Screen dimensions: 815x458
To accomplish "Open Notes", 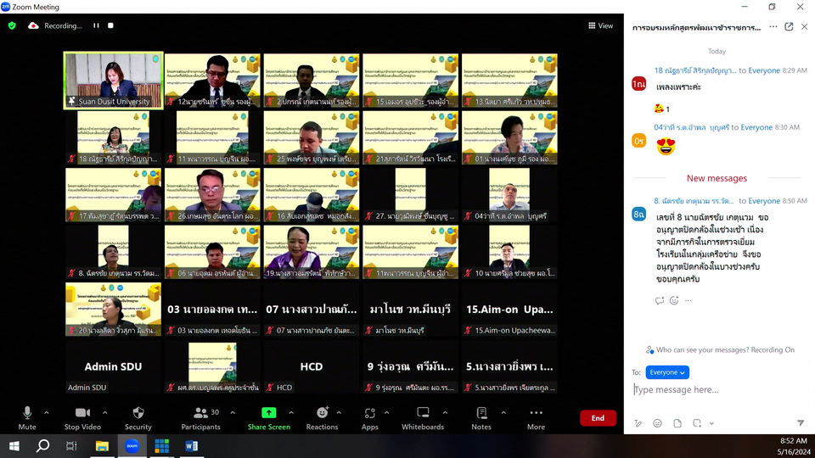I will 481,418.
